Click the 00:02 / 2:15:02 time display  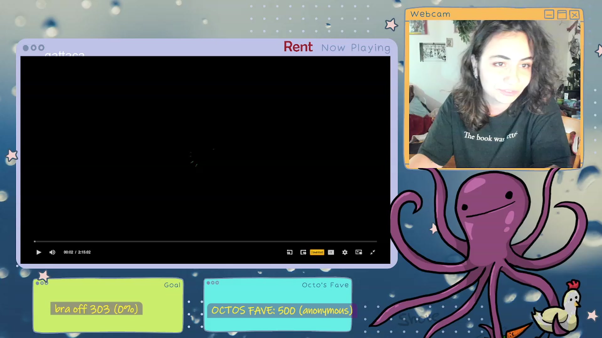(x=77, y=252)
